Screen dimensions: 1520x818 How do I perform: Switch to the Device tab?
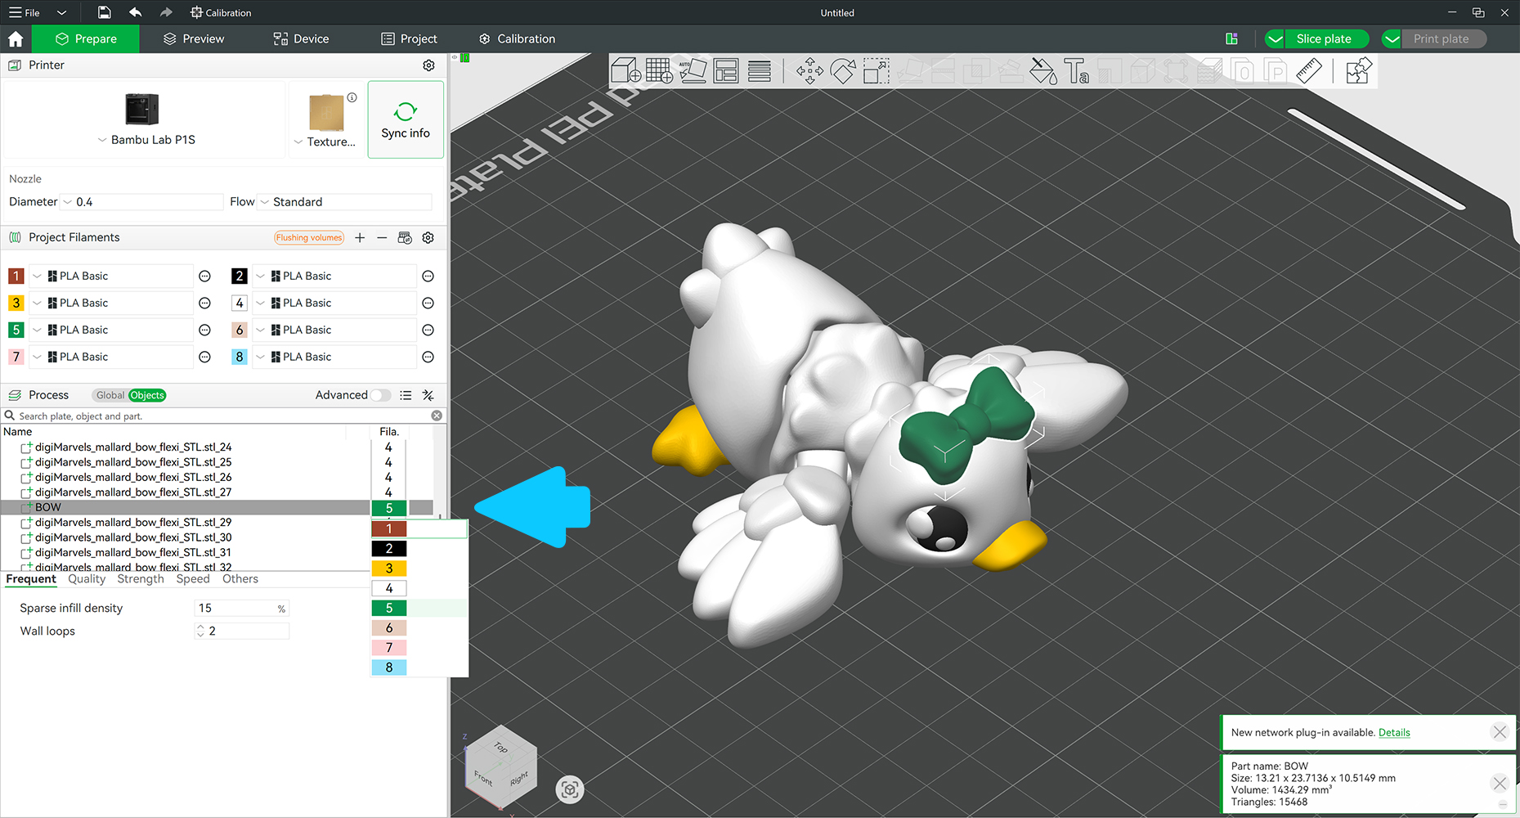(x=302, y=38)
